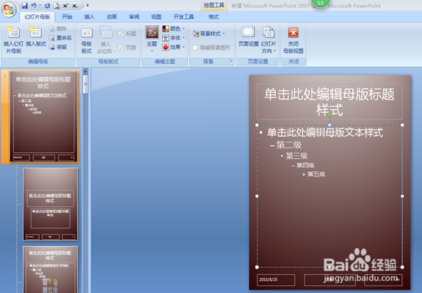422x293 pixels.
Task: Rename the master (重命名)
Action: coord(60,38)
